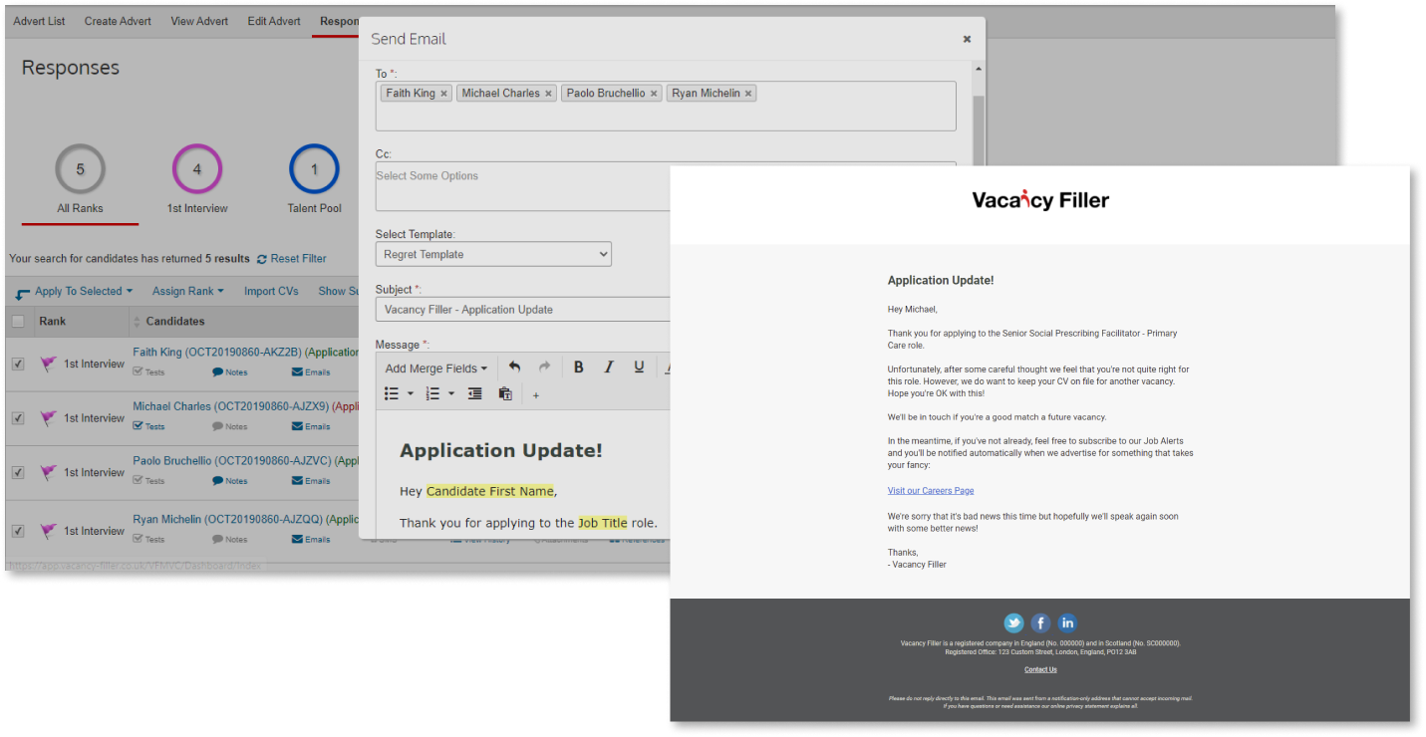Viewport: 1426px width, 737px height.
Task: Click the Redo arrow in message editor
Action: click(x=545, y=368)
